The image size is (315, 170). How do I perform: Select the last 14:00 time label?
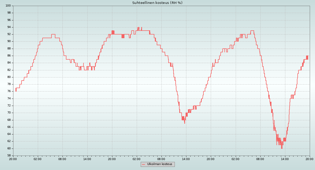coord(285,159)
